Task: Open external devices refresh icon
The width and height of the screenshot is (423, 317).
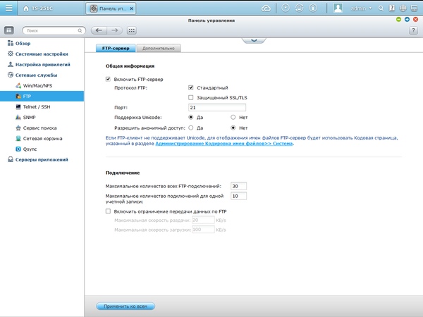Action: click(299, 8)
